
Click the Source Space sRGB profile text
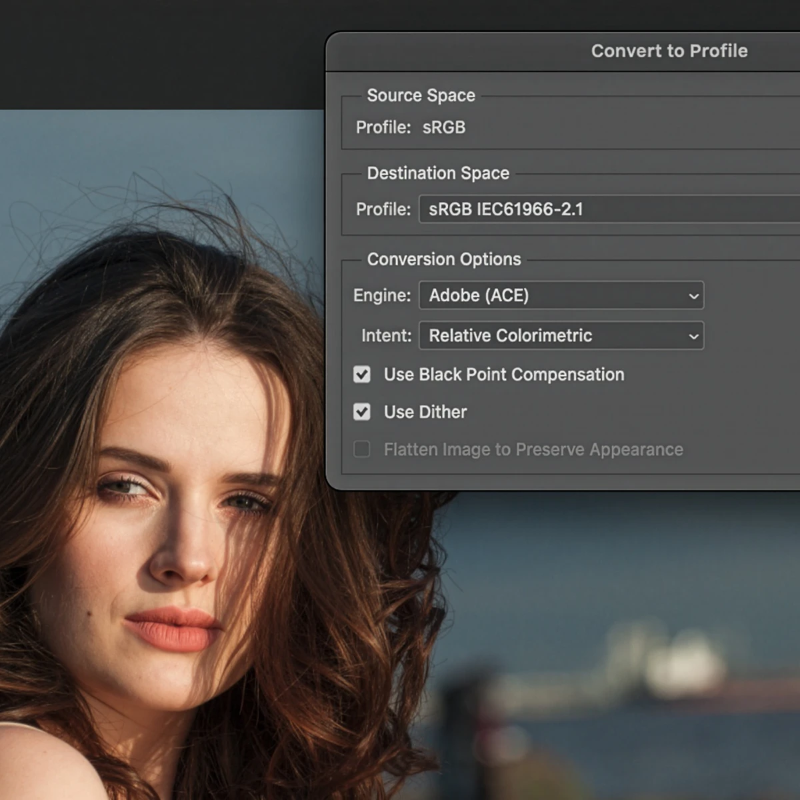[x=443, y=127]
